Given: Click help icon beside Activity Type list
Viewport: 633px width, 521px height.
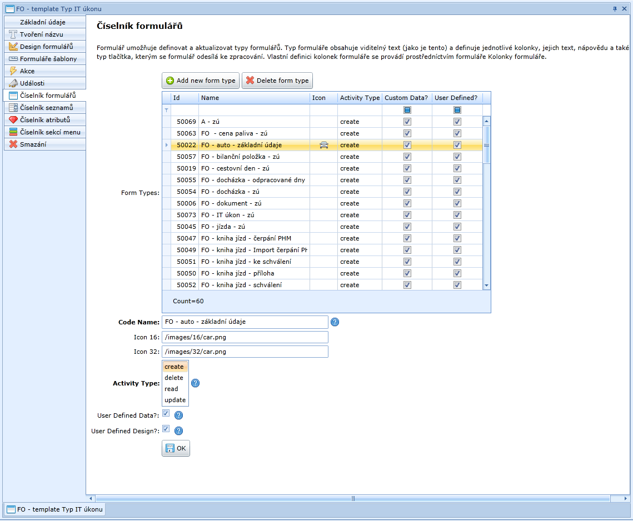Looking at the screenshot, I should point(195,383).
